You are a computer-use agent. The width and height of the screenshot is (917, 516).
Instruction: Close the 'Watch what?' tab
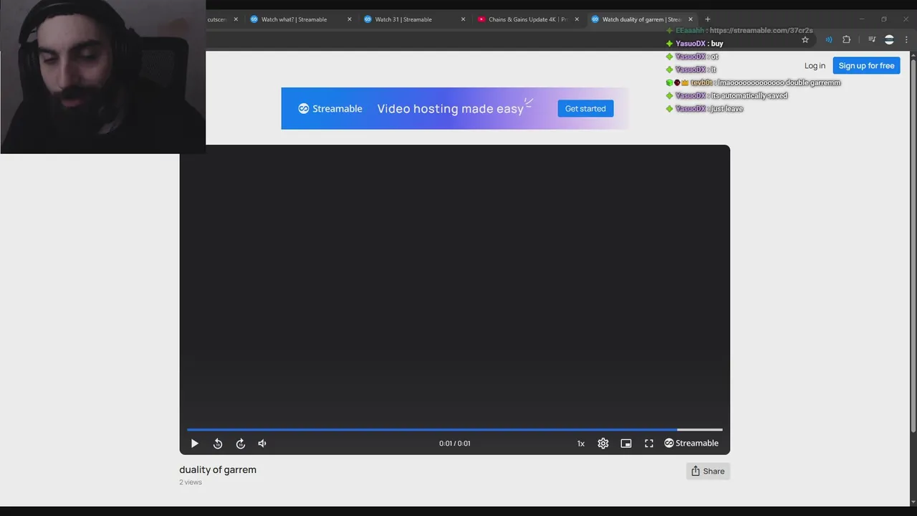pos(350,19)
